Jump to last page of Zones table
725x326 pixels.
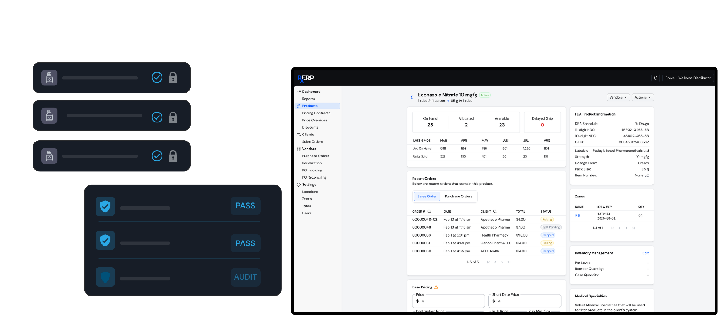coord(633,228)
